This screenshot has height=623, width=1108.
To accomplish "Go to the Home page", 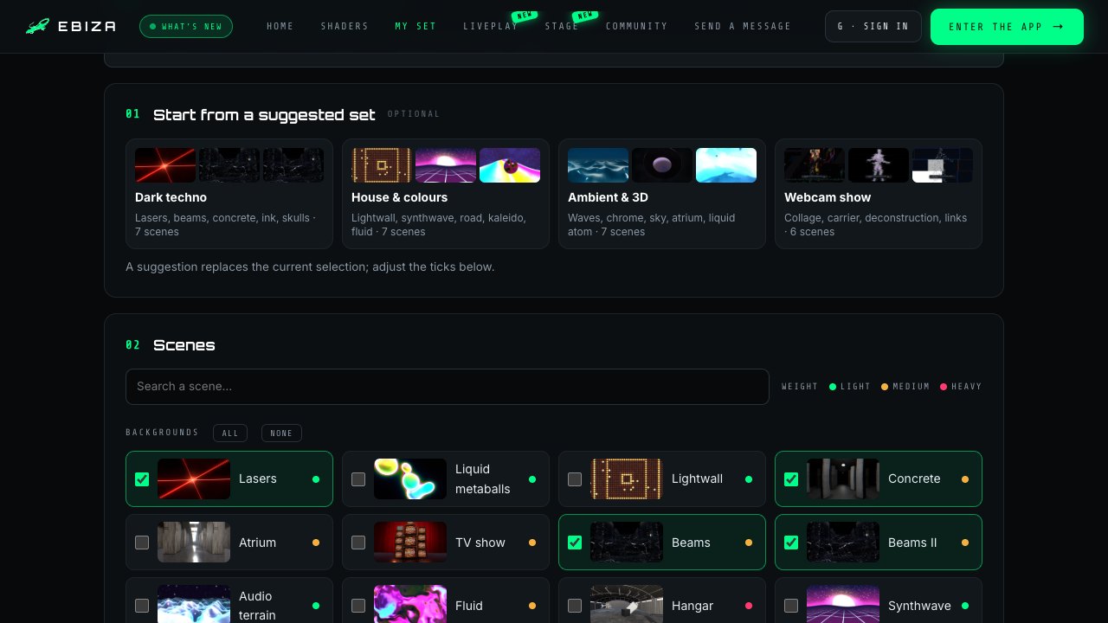I will (x=280, y=27).
